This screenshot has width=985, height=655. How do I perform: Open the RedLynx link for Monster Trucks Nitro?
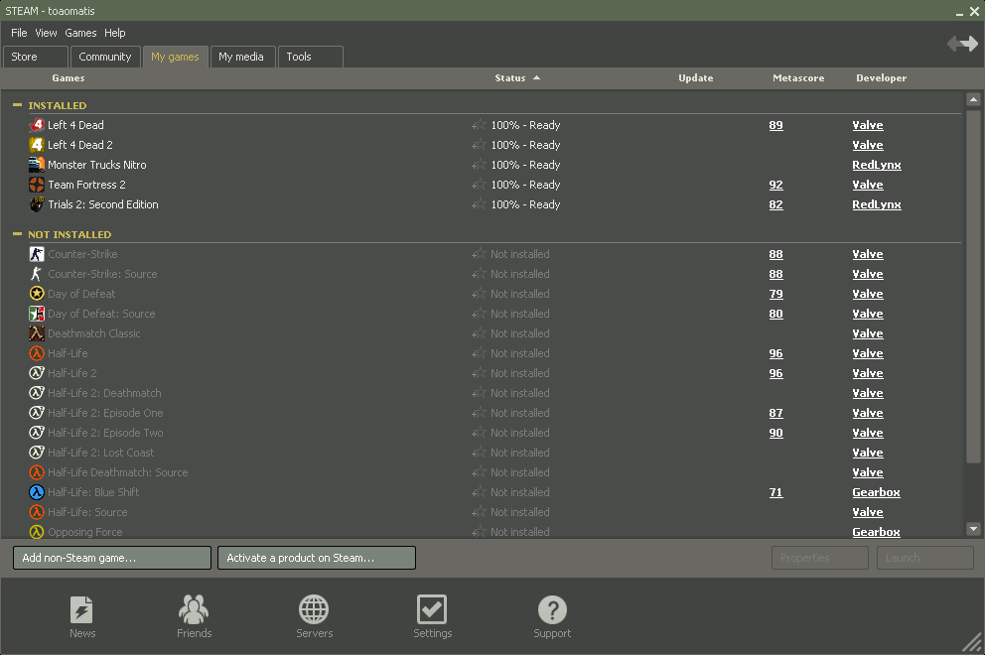[877, 165]
